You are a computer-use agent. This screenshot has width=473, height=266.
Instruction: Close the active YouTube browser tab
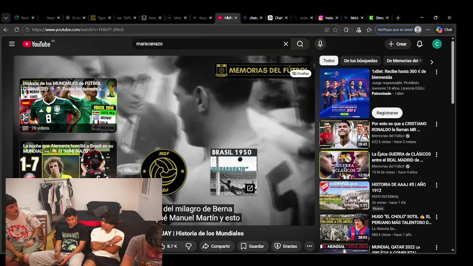pyautogui.click(x=236, y=18)
